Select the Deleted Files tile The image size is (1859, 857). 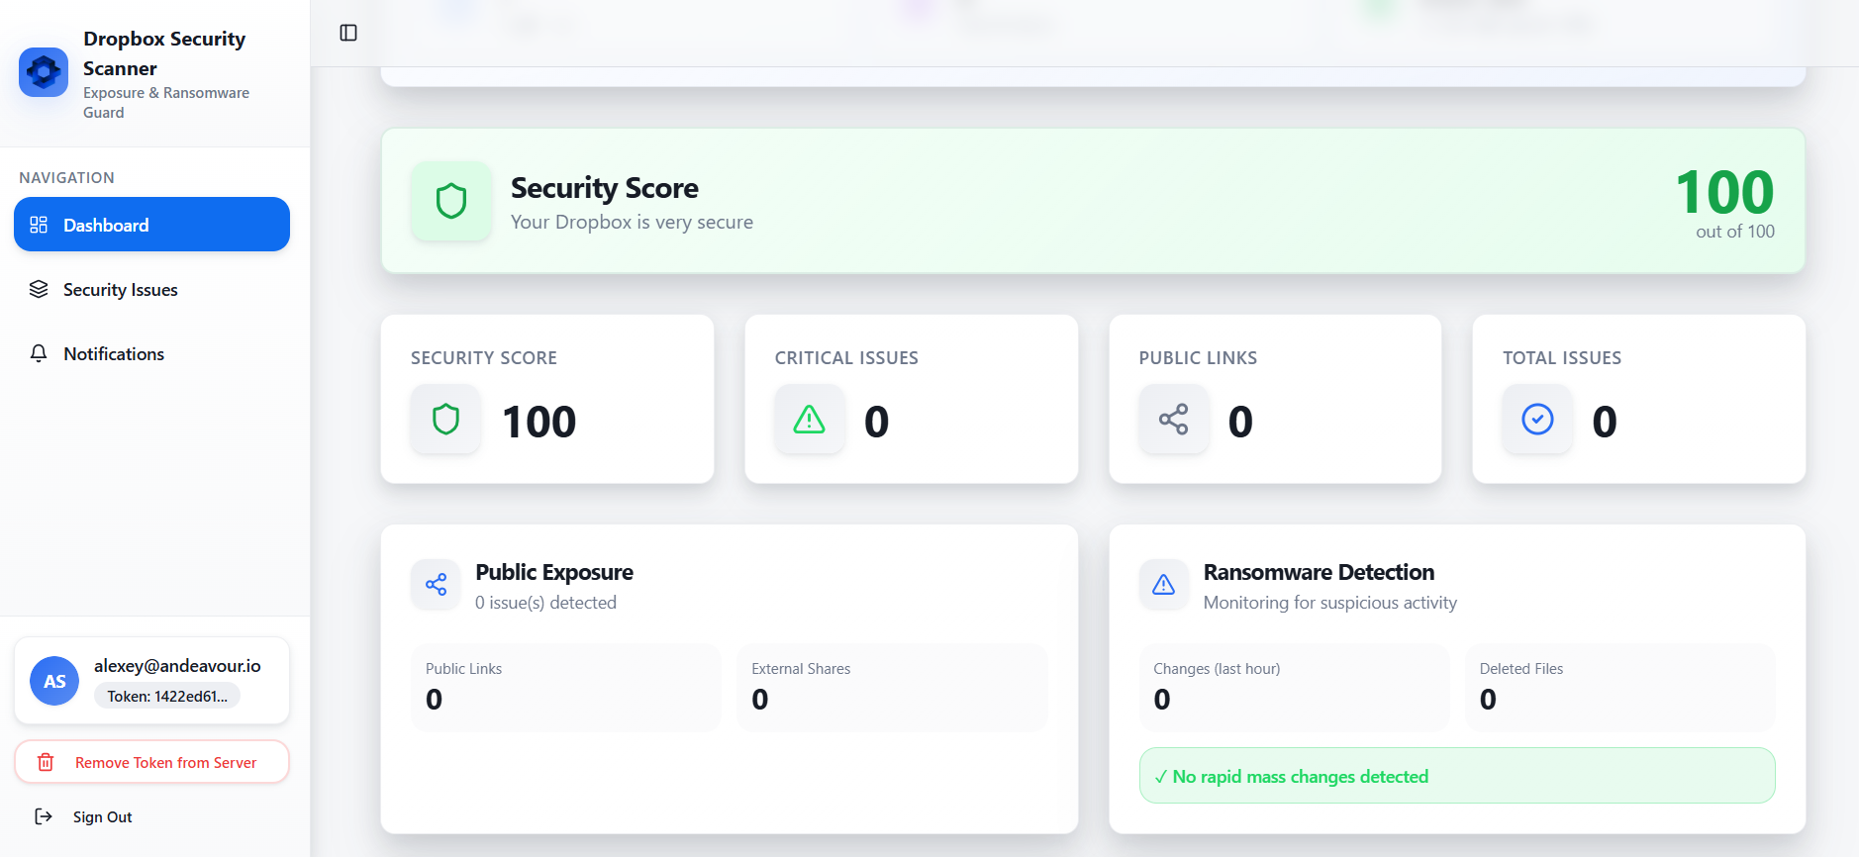1619,688
